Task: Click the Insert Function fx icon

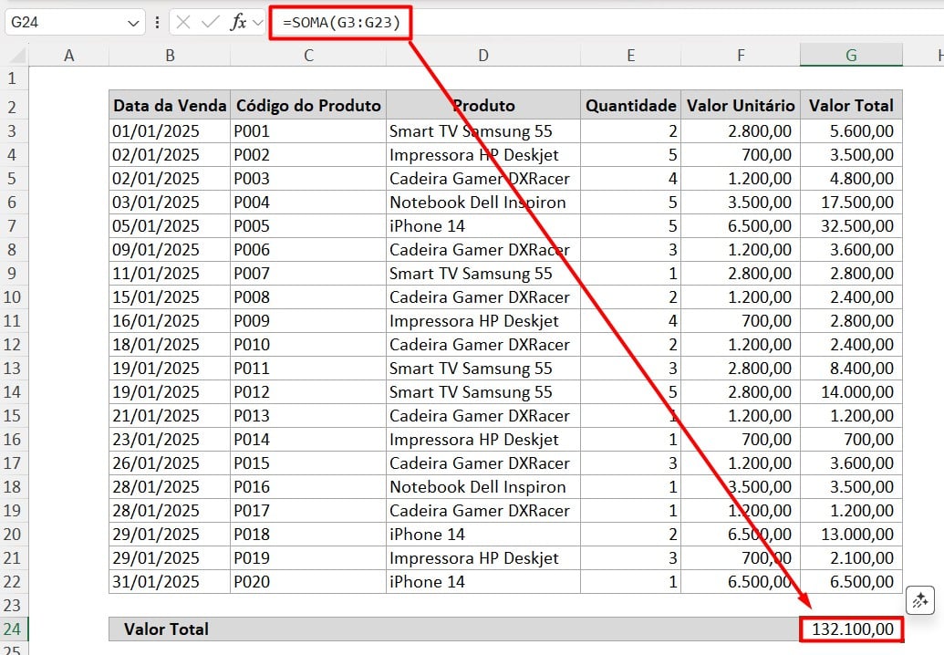Action: pos(238,22)
